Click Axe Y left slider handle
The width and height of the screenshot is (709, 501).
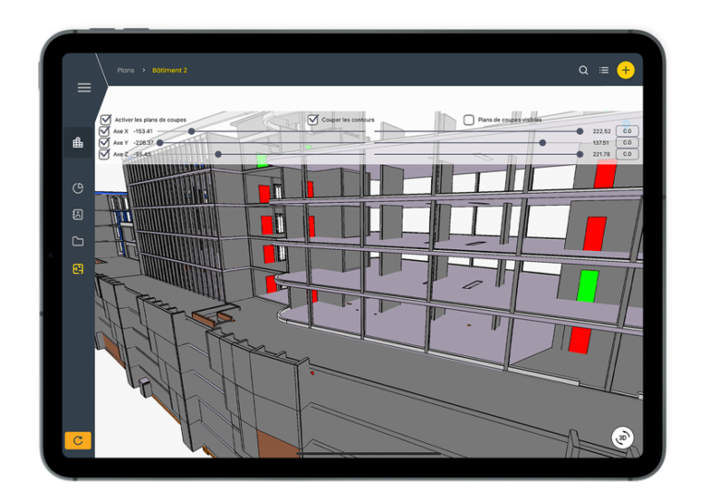pyautogui.click(x=160, y=143)
